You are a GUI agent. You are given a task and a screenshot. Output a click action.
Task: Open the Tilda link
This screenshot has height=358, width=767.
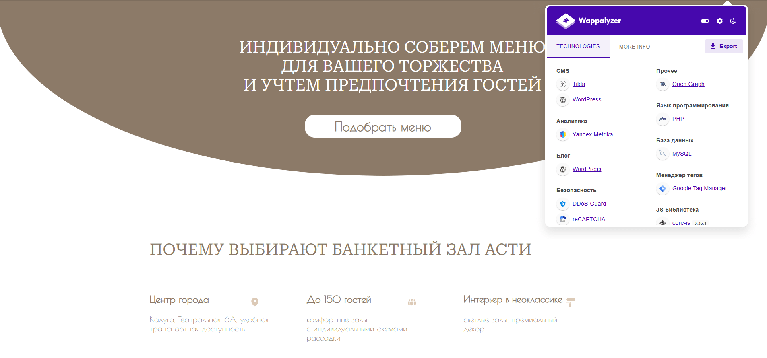coord(579,84)
